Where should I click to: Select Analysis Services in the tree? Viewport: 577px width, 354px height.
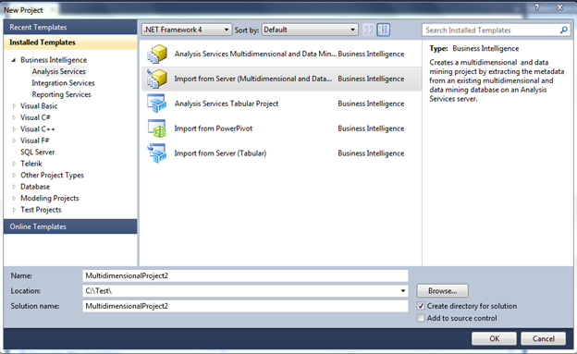(x=58, y=71)
